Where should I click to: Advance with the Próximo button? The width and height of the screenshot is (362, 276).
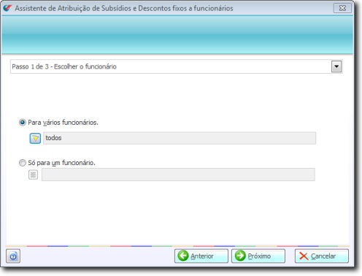click(x=258, y=256)
